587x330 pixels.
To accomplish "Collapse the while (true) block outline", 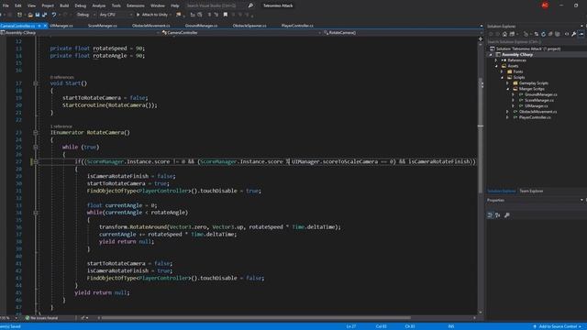I will pyautogui.click(x=36, y=147).
